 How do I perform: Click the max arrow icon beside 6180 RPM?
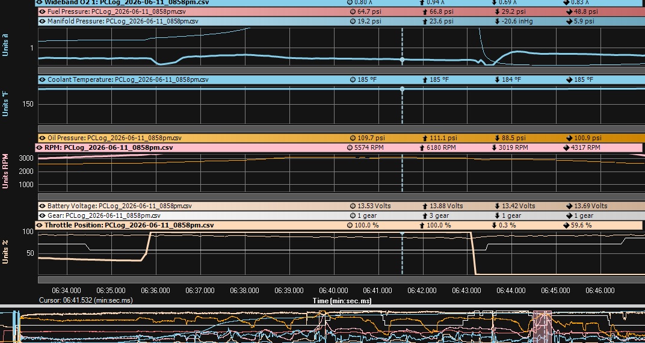pos(422,147)
